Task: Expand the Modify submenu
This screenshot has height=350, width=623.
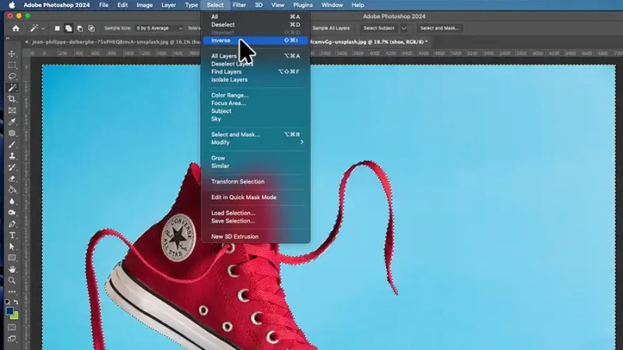Action: [x=256, y=142]
